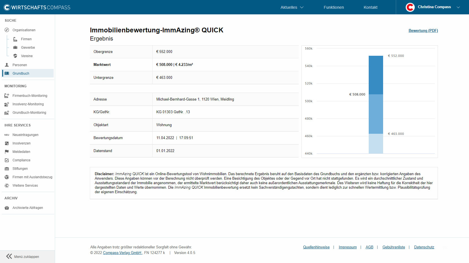
Task: Click the double-chevron collapse menu icon
Action: click(9, 256)
